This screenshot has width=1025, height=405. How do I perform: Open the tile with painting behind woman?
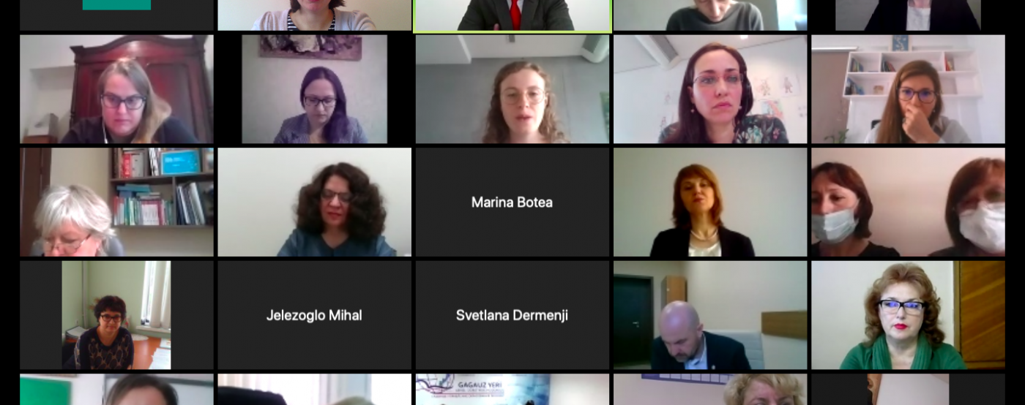tap(314, 89)
